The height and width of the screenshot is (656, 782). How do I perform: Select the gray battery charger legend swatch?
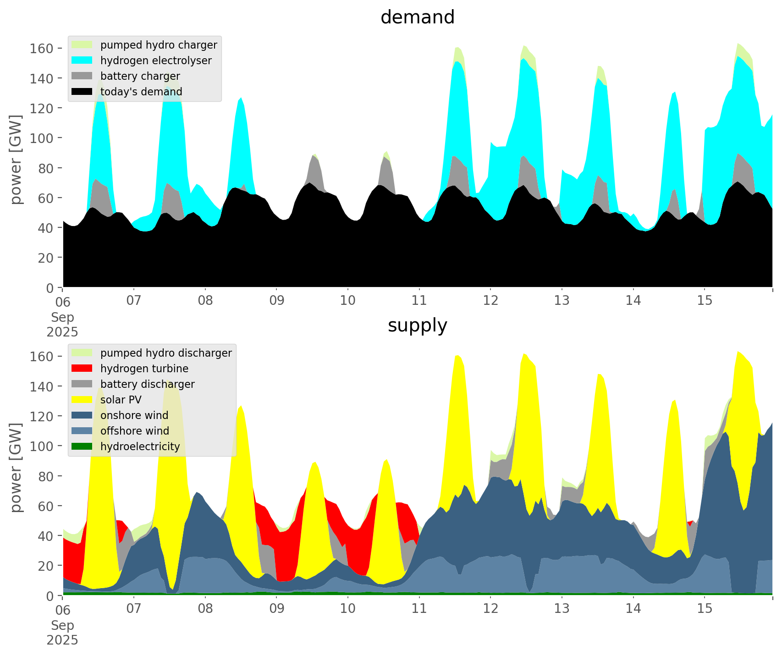[x=82, y=76]
